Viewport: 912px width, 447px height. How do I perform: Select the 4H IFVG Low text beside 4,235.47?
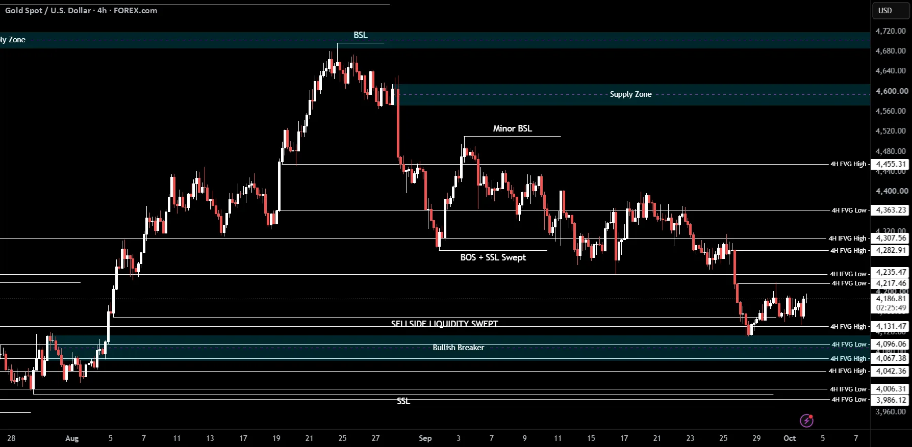point(848,274)
